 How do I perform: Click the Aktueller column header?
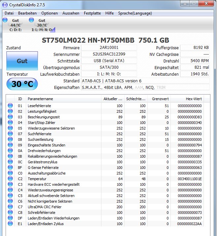[x=113, y=99]
